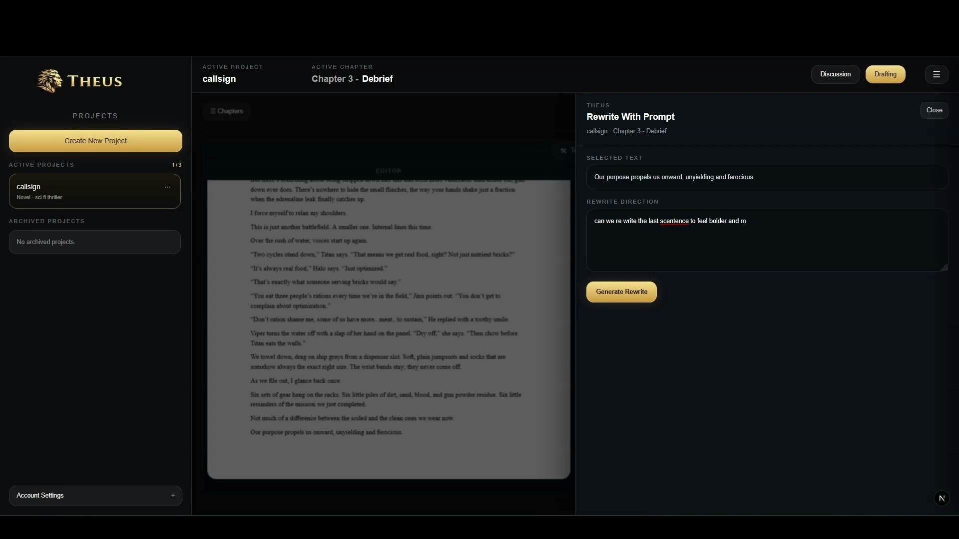Open the hamburger menu in header
959x539 pixels.
pyautogui.click(x=936, y=74)
